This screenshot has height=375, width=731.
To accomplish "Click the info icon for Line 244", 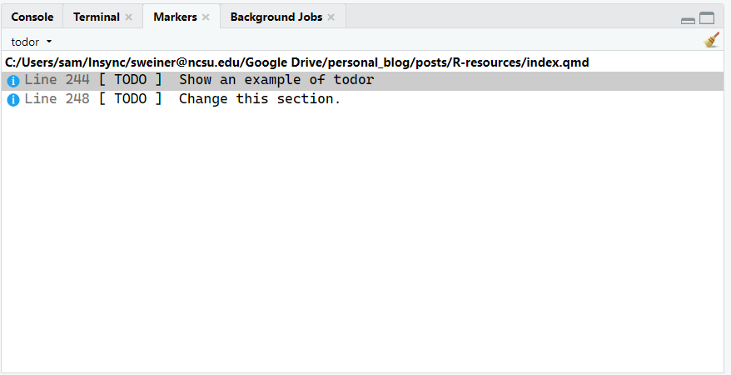I will coord(13,81).
